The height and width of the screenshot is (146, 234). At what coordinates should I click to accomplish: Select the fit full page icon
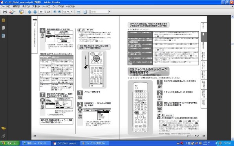(85, 12)
